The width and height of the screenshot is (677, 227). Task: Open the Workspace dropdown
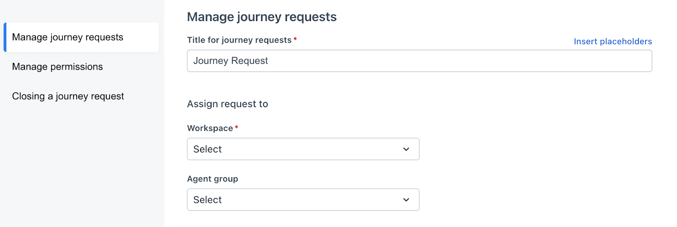click(303, 149)
